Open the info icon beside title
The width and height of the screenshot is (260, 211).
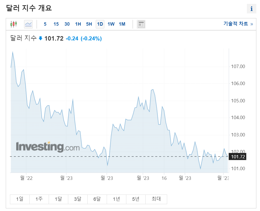pos(251,9)
